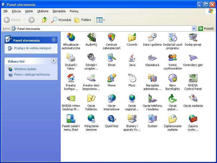
Task: Open the views dropdown button
Action: pos(100,20)
